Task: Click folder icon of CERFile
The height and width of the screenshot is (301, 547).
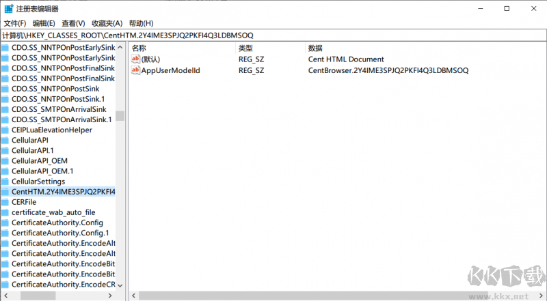Action: click(x=5, y=202)
